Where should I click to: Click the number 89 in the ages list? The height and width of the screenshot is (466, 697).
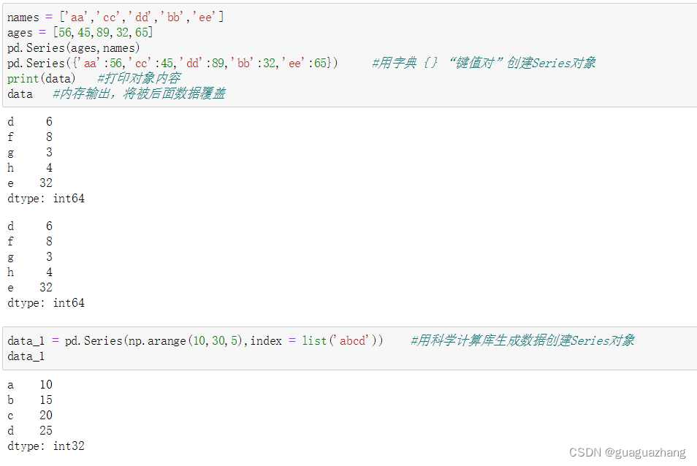click(103, 32)
